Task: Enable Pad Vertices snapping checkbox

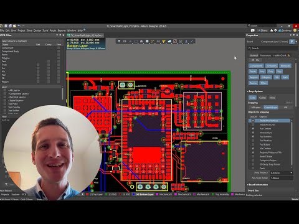Action: pyautogui.click(x=253, y=141)
